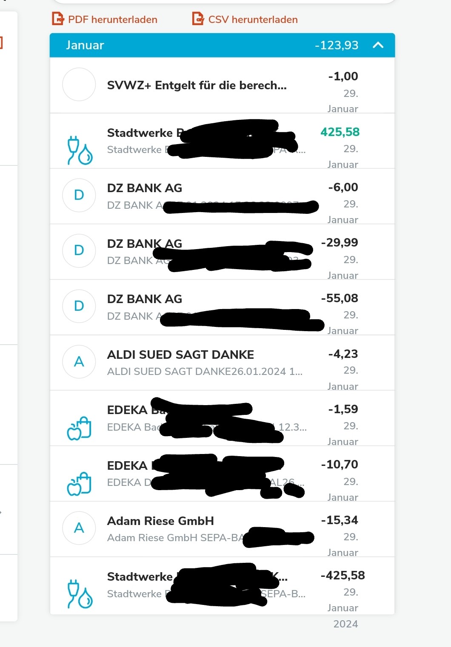Open the "PDF herunterladen" link
This screenshot has width=451, height=647.
tap(113, 20)
